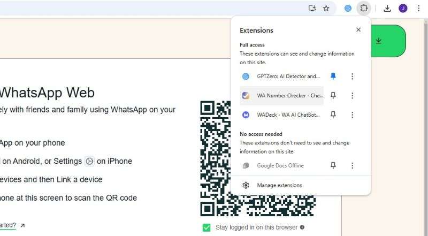This screenshot has width=428, height=236.
Task: Click the WhatsApp QR code
Action: (x=258, y=158)
